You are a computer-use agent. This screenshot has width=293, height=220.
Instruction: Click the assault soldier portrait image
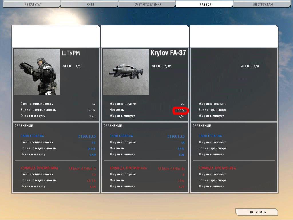coord(37,72)
